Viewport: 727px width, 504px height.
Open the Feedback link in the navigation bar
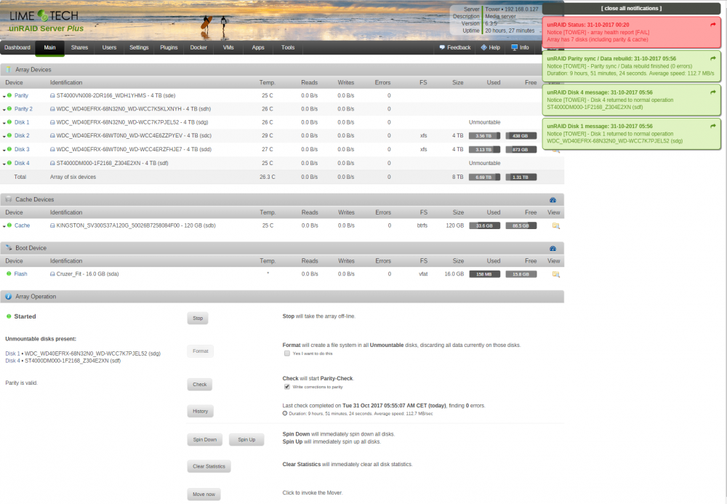455,48
